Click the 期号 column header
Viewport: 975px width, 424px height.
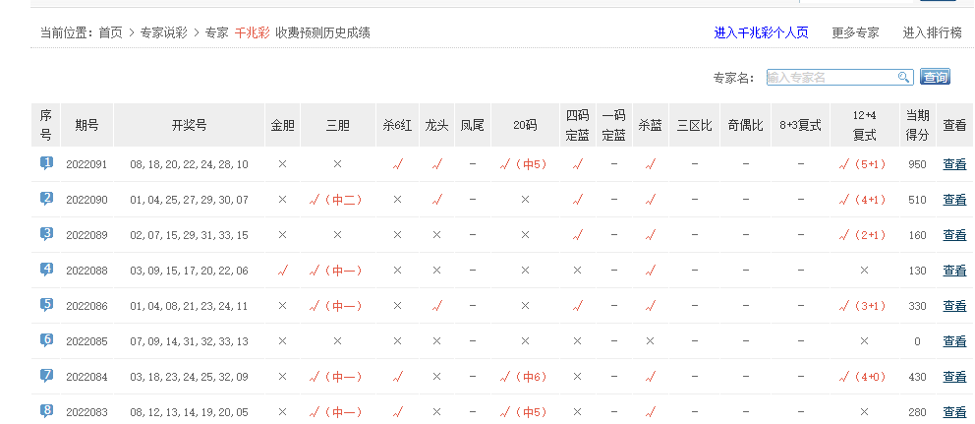pyautogui.click(x=86, y=125)
